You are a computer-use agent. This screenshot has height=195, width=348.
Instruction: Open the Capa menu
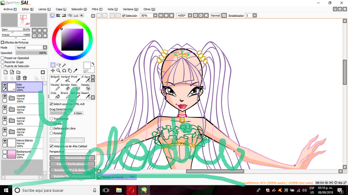[x=61, y=9]
